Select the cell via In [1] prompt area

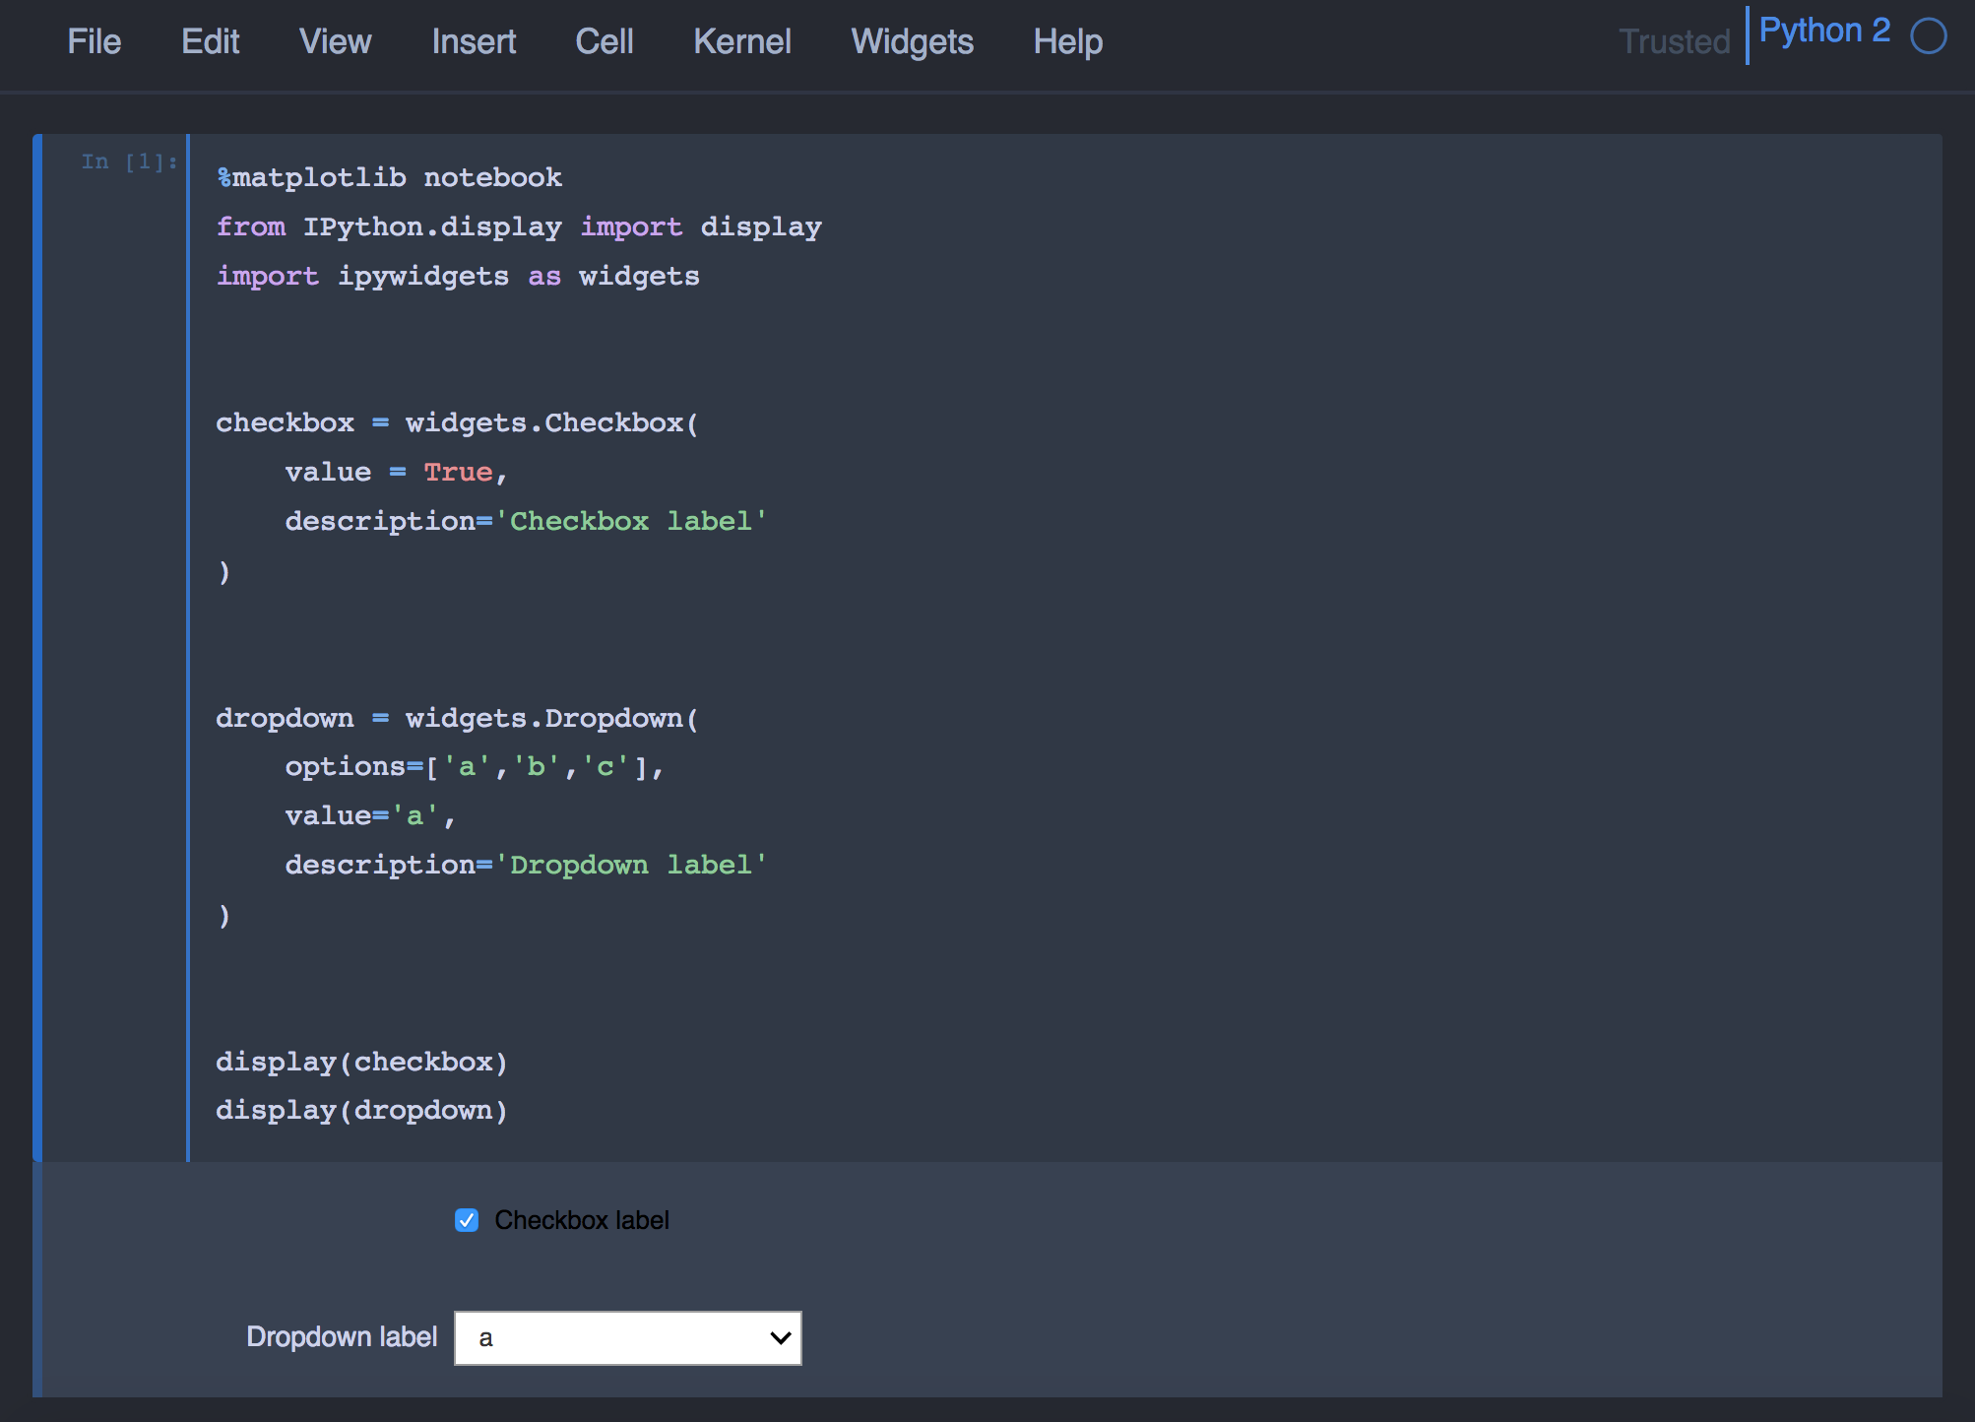click(128, 162)
